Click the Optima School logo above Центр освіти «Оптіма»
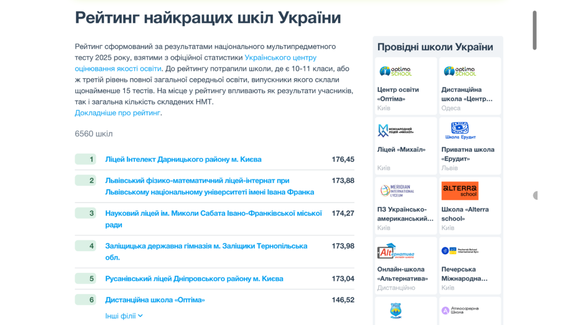Viewport: 578px width, 325px height. click(x=395, y=71)
